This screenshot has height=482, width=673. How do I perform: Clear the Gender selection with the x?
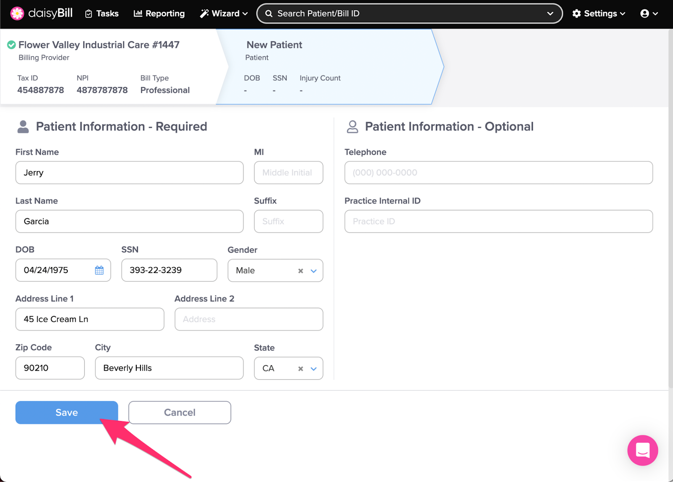tap(300, 271)
